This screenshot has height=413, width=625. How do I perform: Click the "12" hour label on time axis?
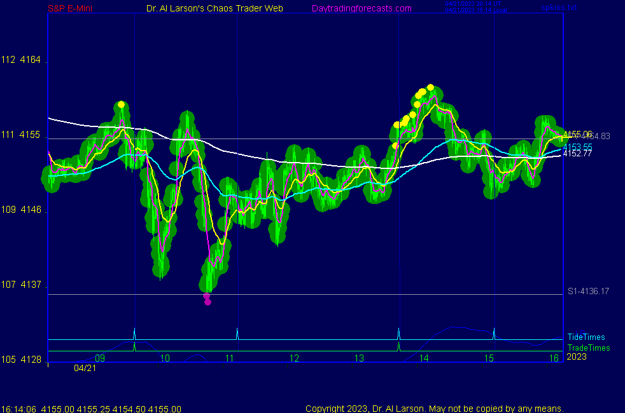click(x=294, y=358)
